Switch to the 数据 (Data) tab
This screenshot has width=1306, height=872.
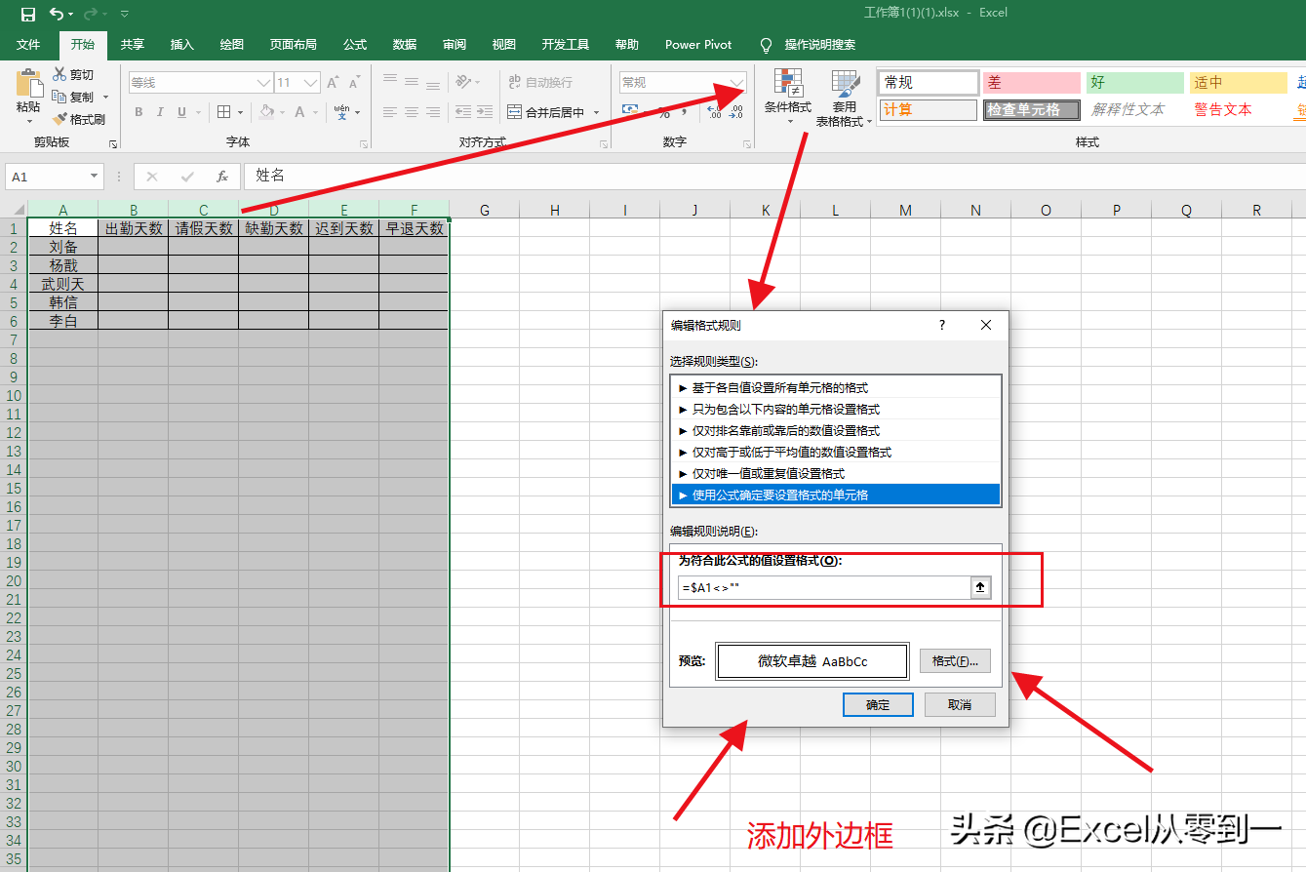(405, 45)
